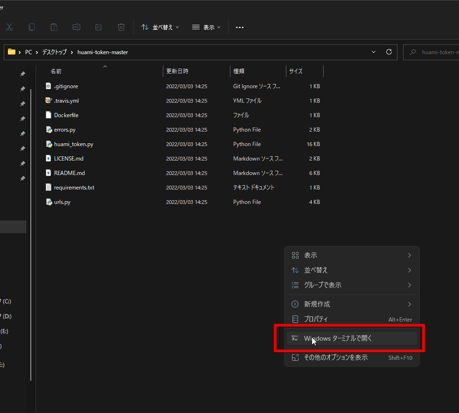Open the 並べ替え sort dropdown in toolbar
Screen dimensions: 459x413
tap(160, 27)
